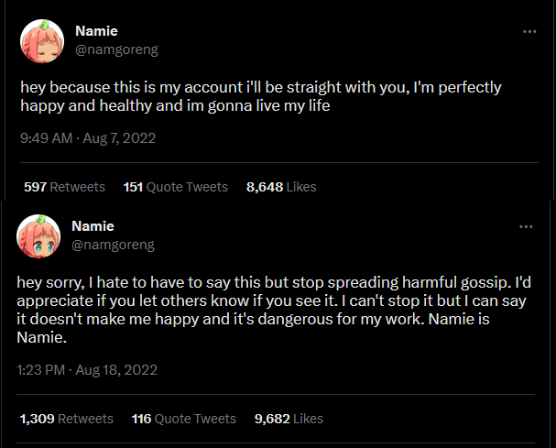Open more options on the 'harmful gossip' tweet

coord(526,226)
